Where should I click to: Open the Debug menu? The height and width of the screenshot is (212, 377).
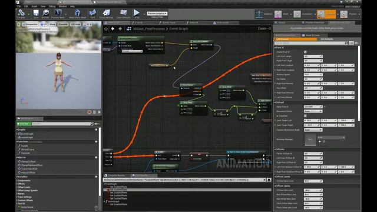click(52, 6)
